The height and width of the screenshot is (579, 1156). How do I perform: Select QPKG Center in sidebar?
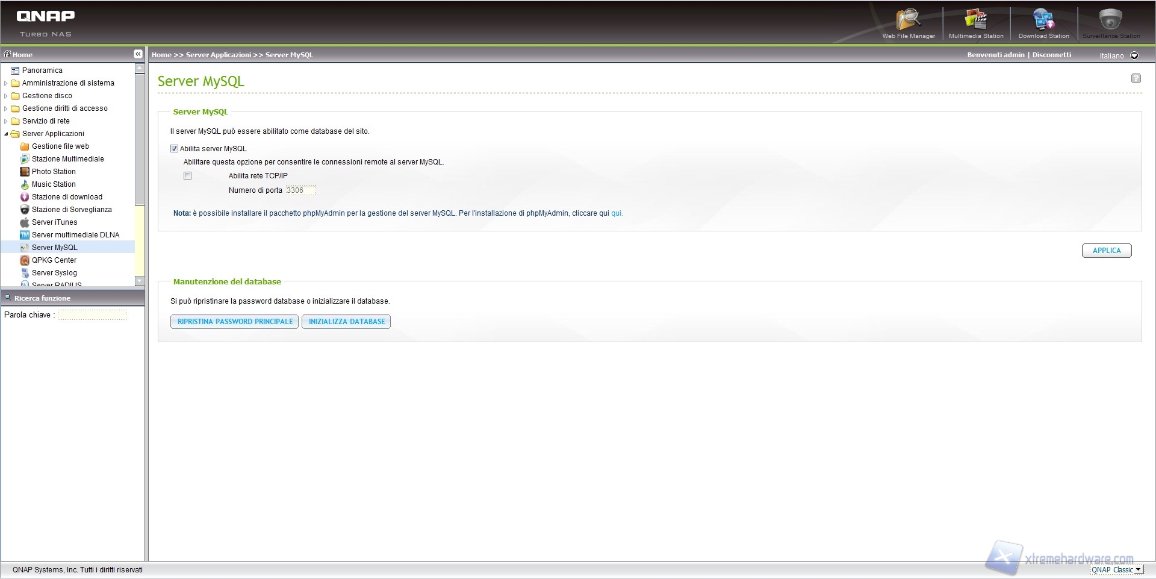tap(54, 260)
